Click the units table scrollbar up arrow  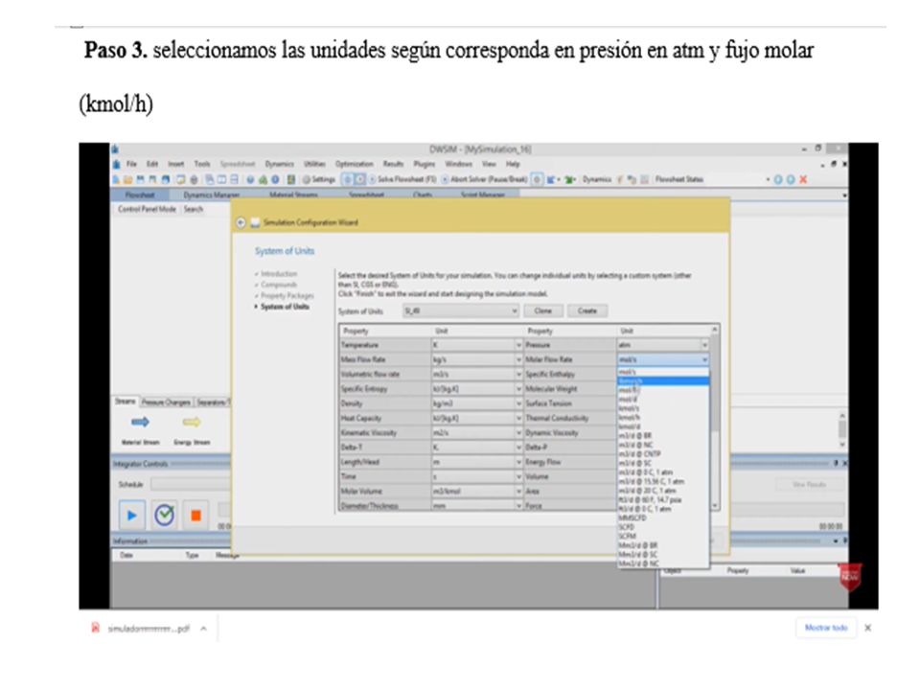pyautogui.click(x=715, y=330)
